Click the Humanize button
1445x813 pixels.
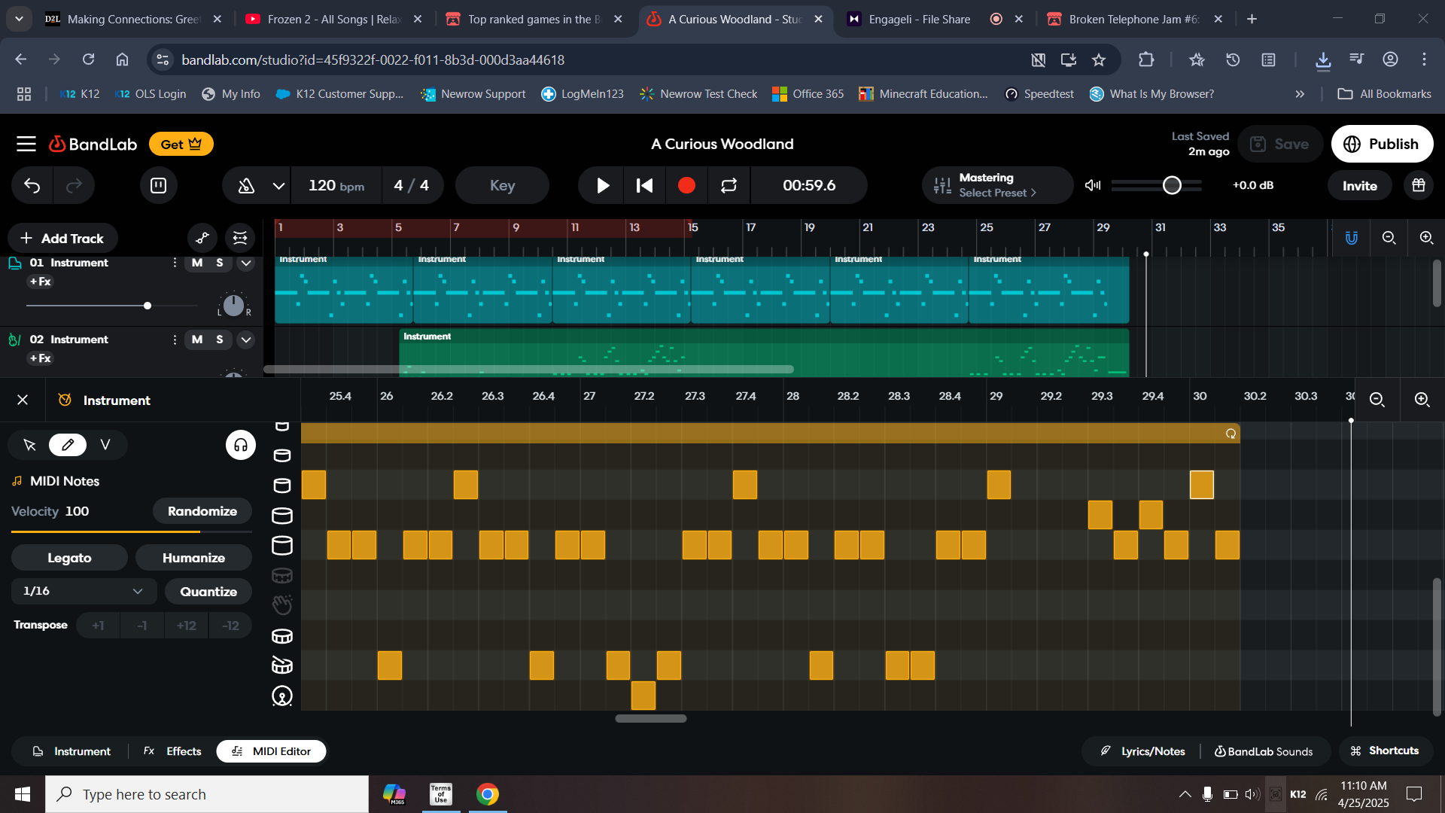click(193, 558)
